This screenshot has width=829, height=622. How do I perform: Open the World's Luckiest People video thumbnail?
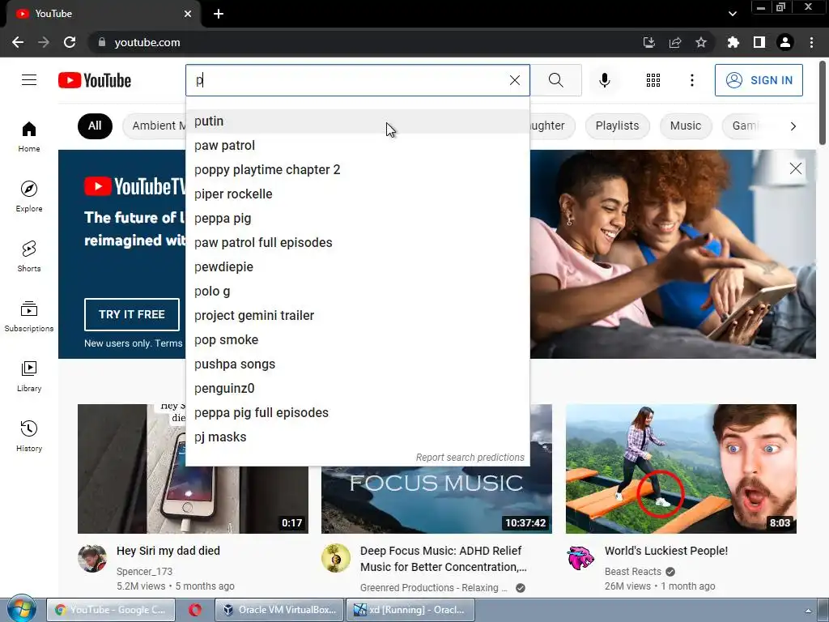point(681,469)
